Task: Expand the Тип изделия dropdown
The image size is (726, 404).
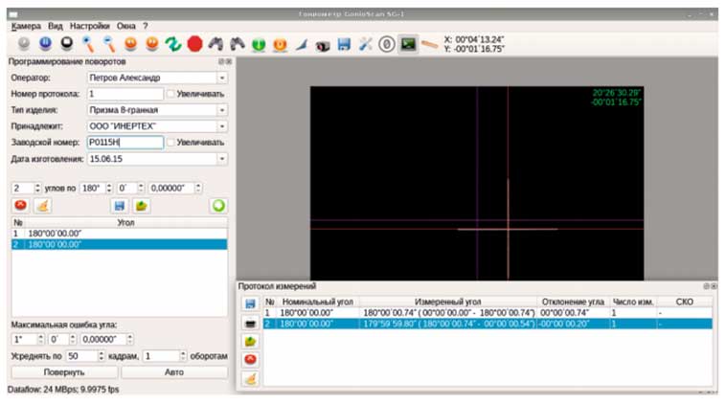Action: click(222, 110)
